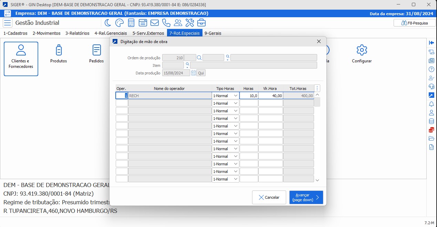Viewport: 437px width, 227px height.
Task: Click the Horas field in first row
Action: coord(249,96)
